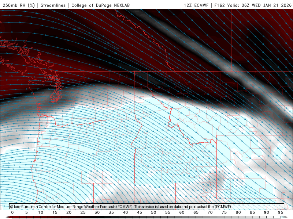293x219 pixels.
Task: Click the '85' legend number
Action: 252,212
